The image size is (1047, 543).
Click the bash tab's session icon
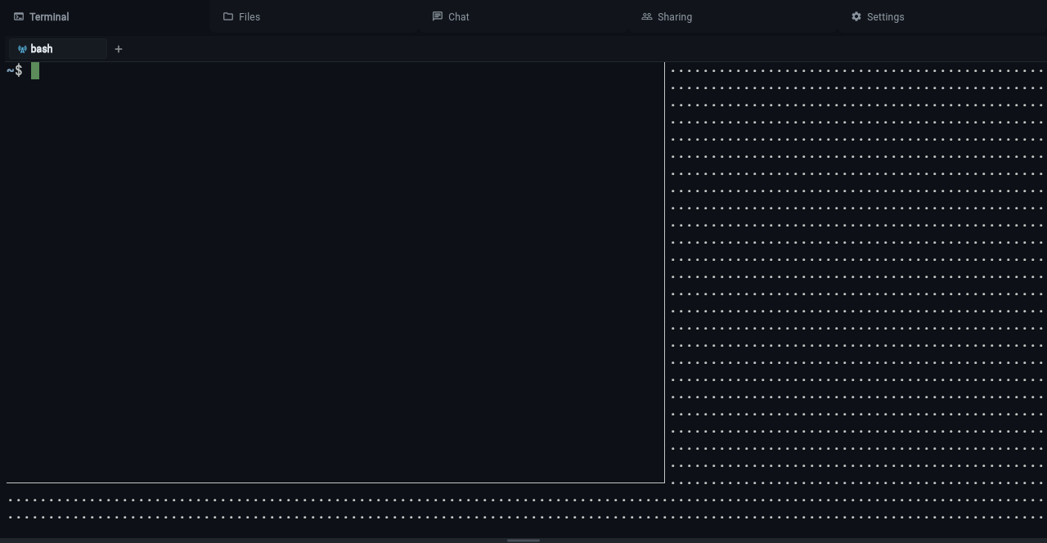[22, 49]
